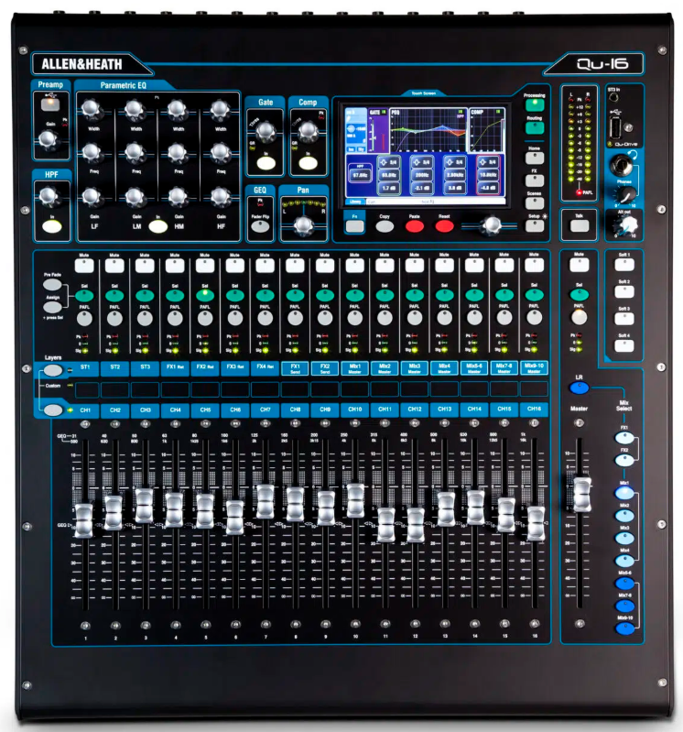Toggle the GEQ Fader Flip key

pos(260,227)
